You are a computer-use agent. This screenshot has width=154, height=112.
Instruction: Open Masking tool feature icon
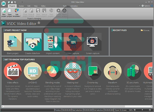pos(73,71)
